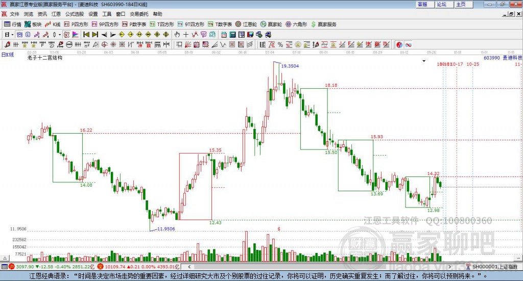This screenshot has width=523, height=281.
Task: Select the zigzag wave line tool
Action: tap(223, 44)
